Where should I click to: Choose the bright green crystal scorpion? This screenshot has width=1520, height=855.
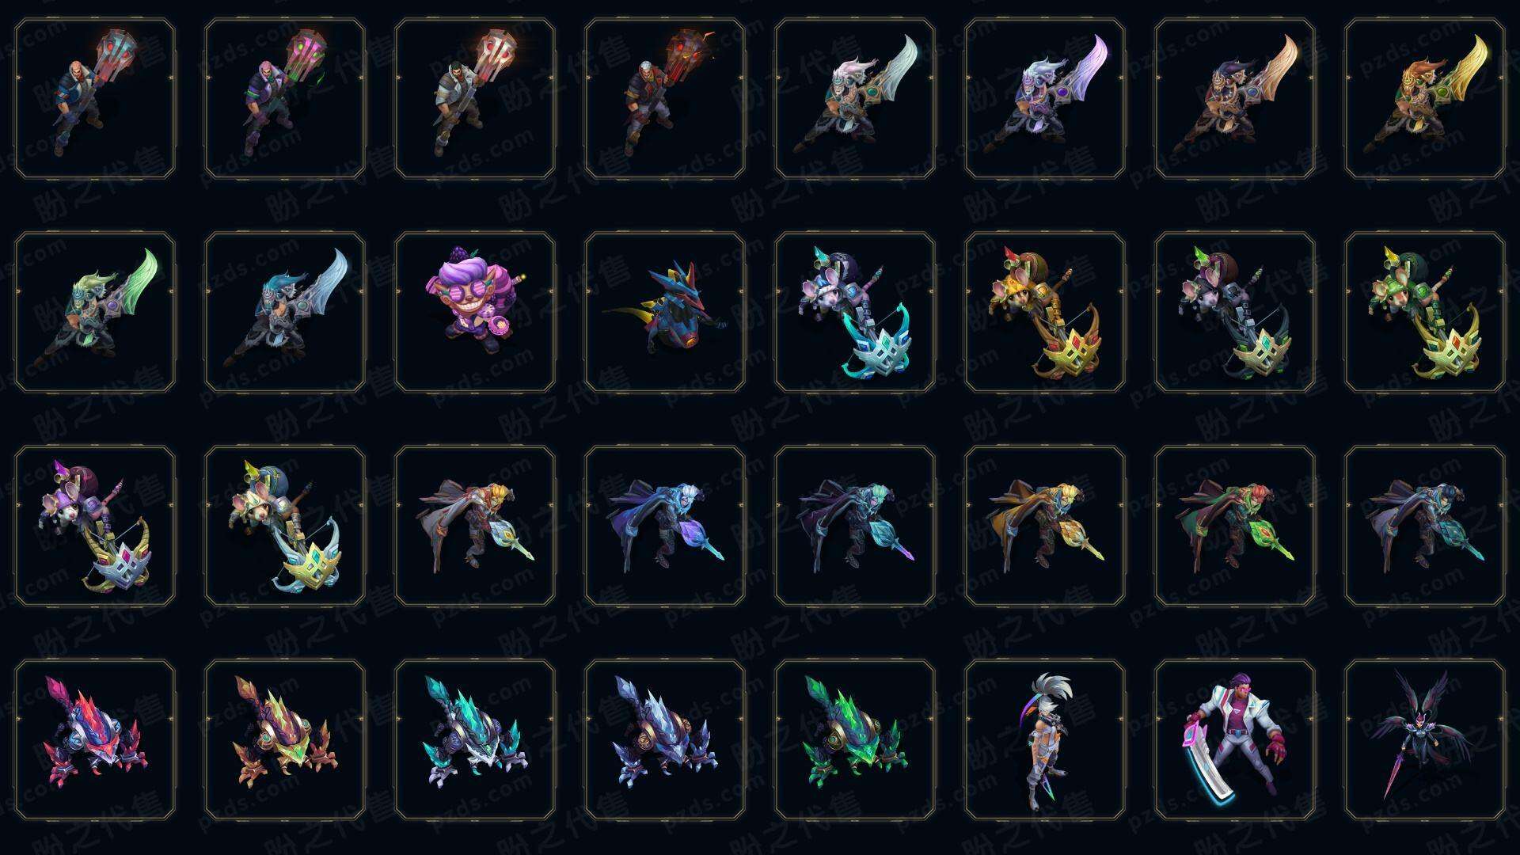coord(855,739)
